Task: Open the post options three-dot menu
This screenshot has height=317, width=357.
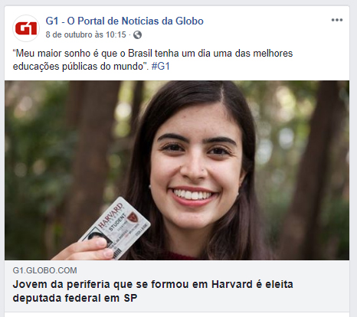Action: click(337, 20)
